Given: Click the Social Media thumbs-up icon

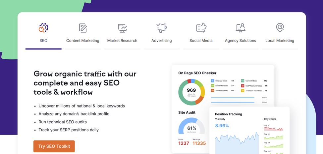Looking at the screenshot, I should tap(201, 28).
